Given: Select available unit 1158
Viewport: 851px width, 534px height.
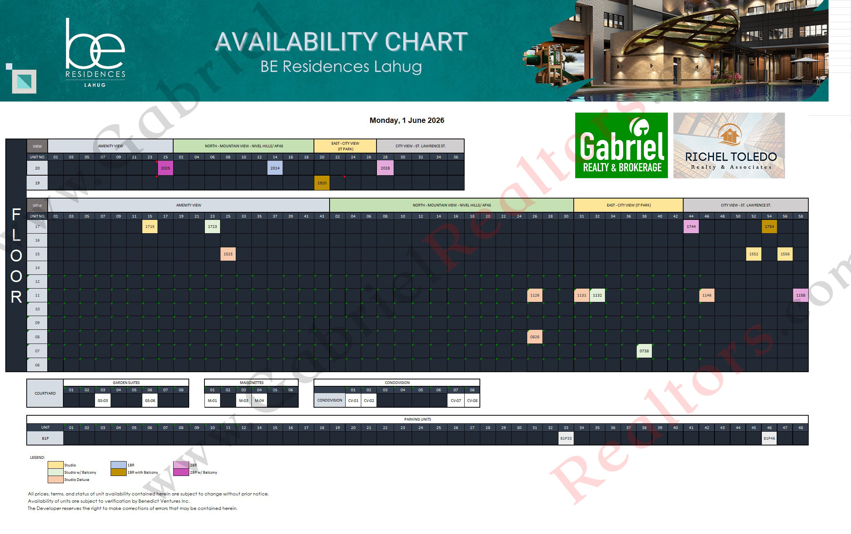Looking at the screenshot, I should pos(801,295).
